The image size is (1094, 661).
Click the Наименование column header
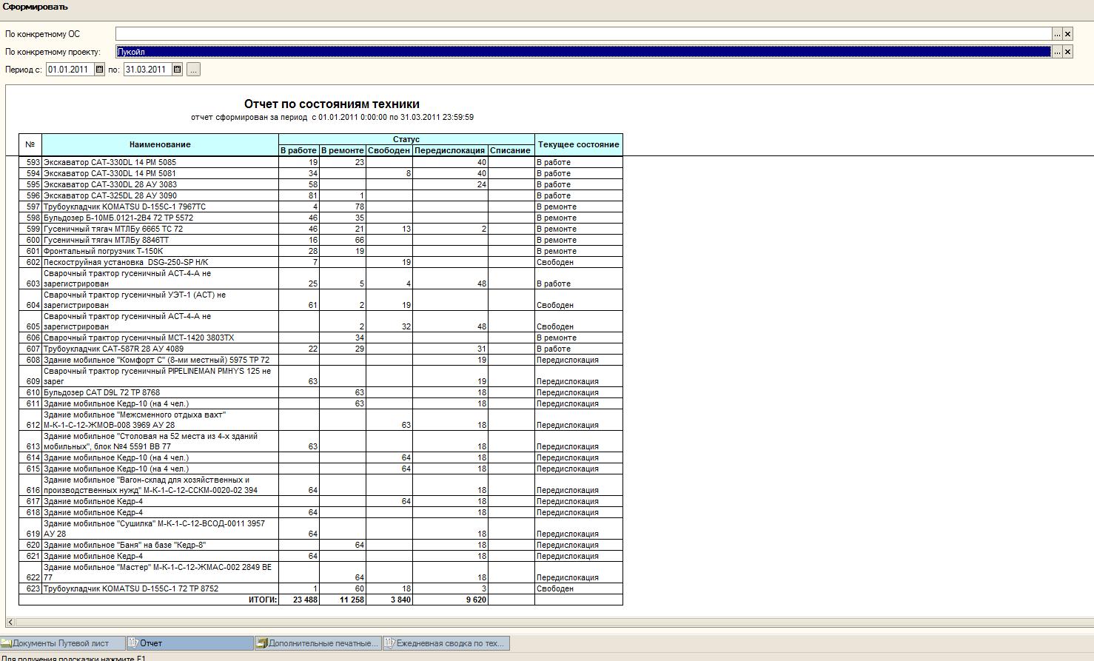coord(160,145)
